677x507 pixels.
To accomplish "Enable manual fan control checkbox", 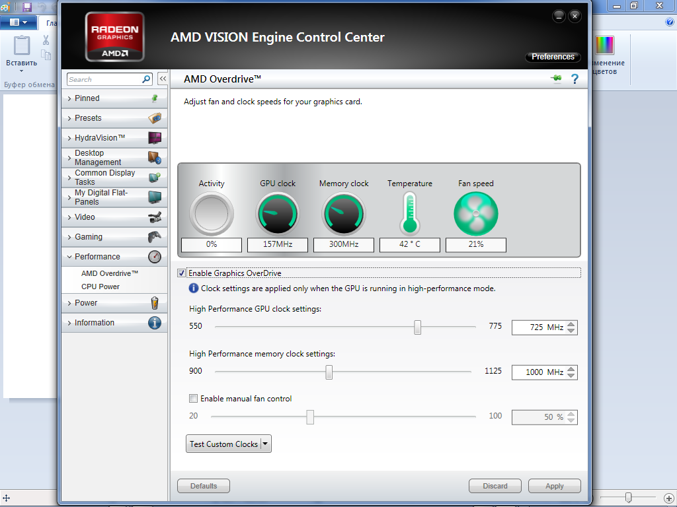I will tap(194, 399).
